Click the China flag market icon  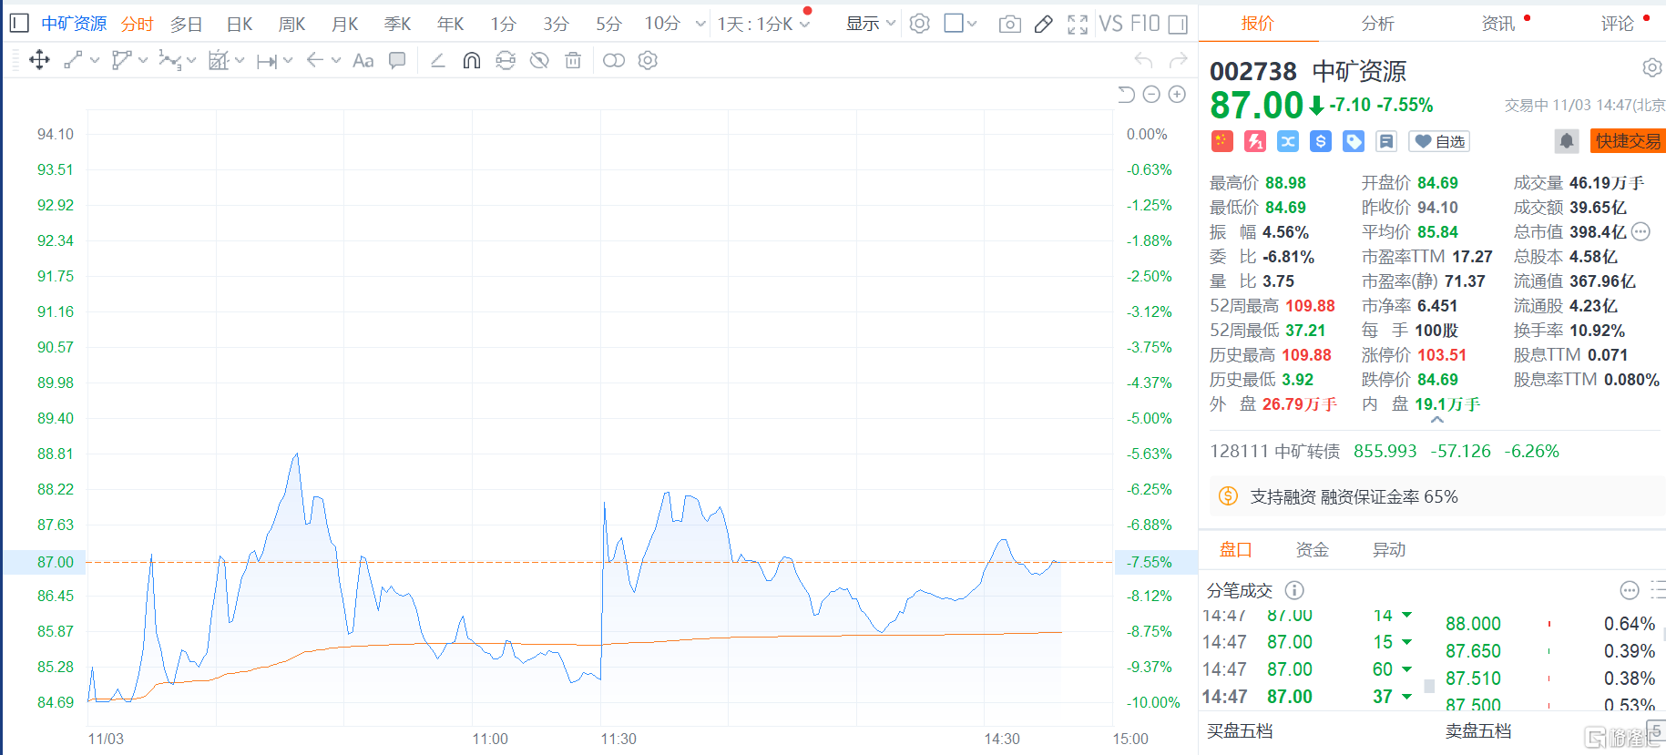pos(1222,141)
